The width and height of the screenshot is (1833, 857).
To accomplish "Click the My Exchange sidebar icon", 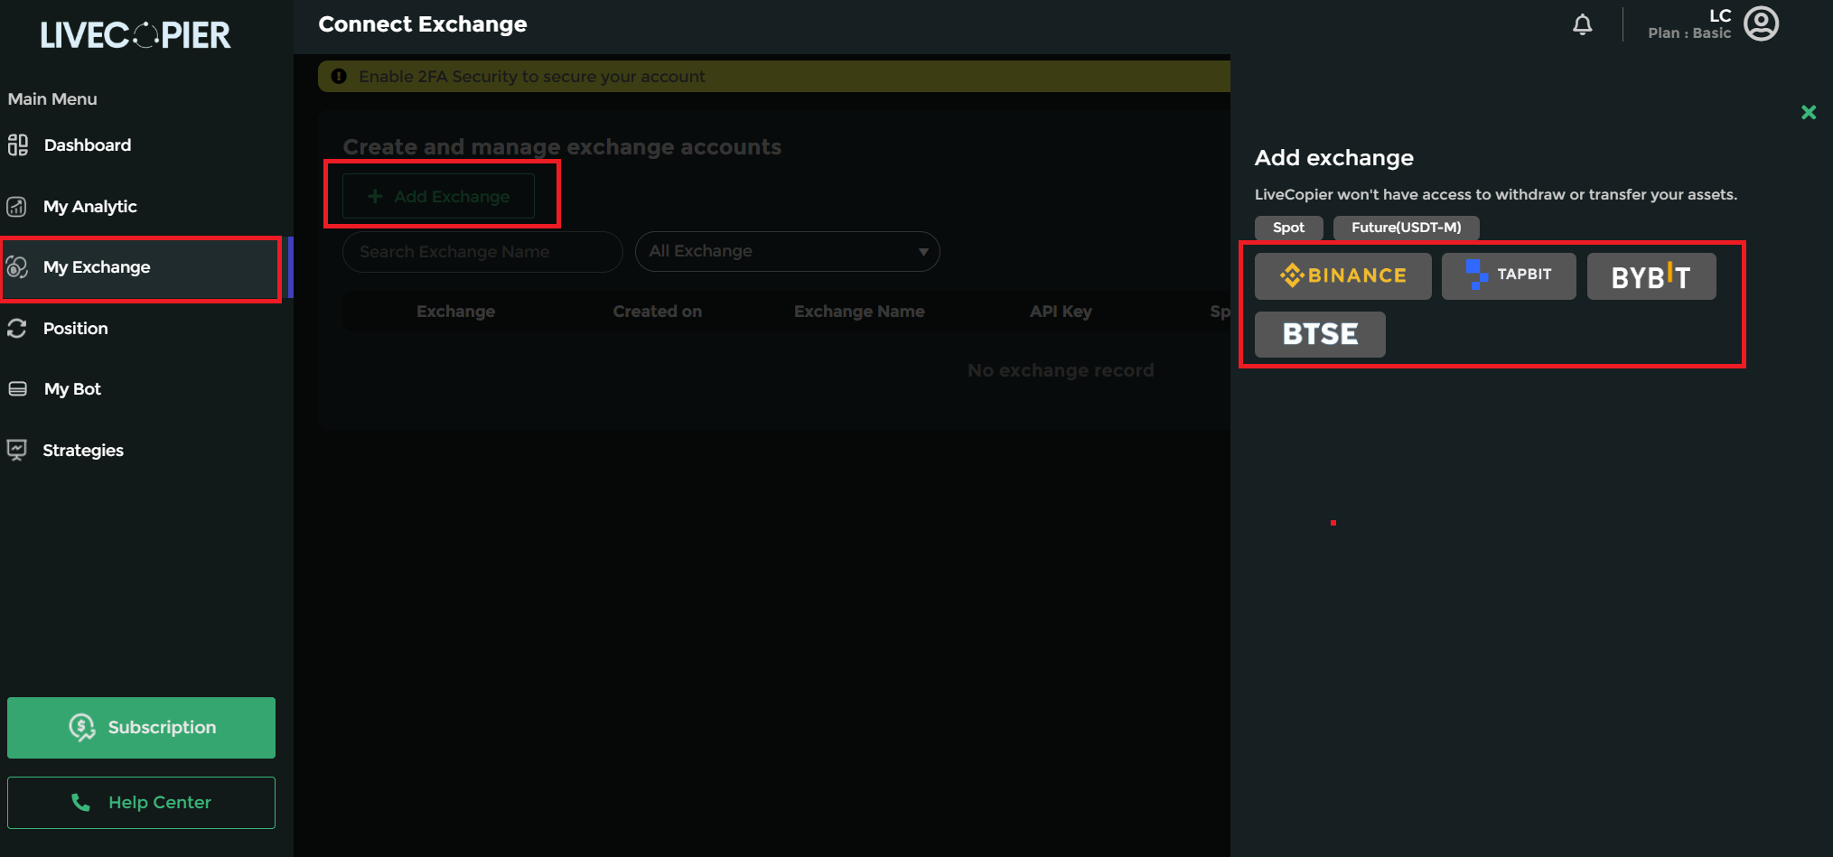I will click(x=17, y=267).
